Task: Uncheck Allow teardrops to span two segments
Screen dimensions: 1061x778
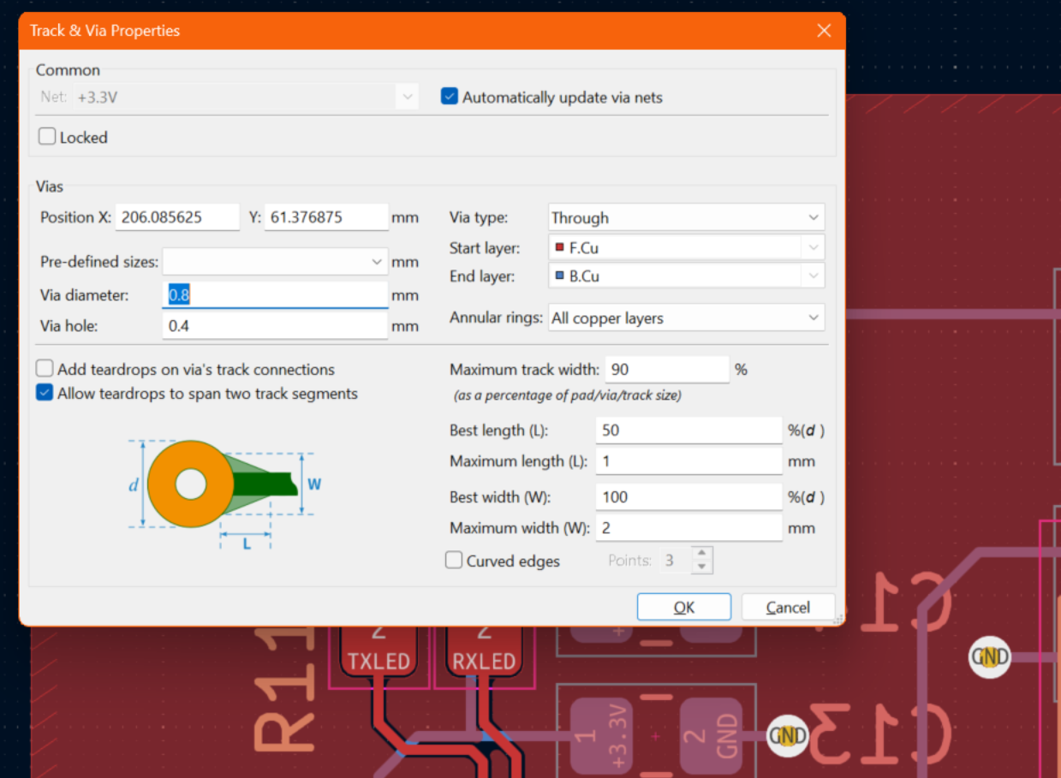Action: pos(45,394)
